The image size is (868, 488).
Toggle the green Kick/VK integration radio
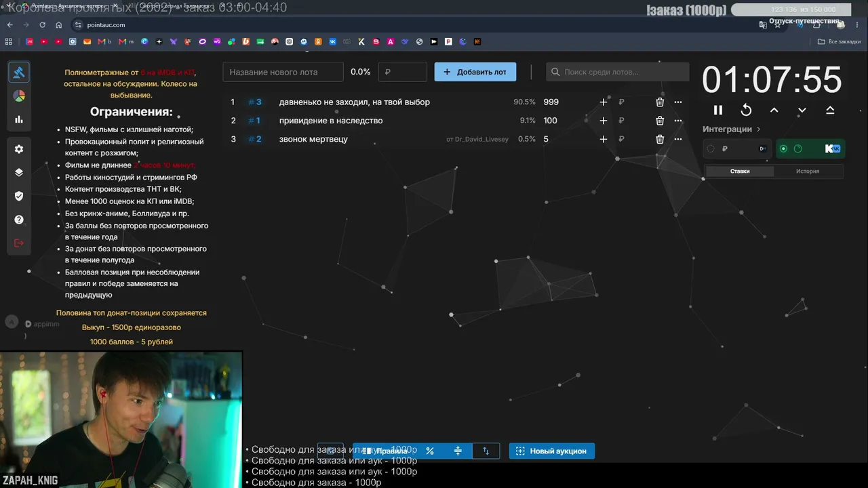[784, 149]
